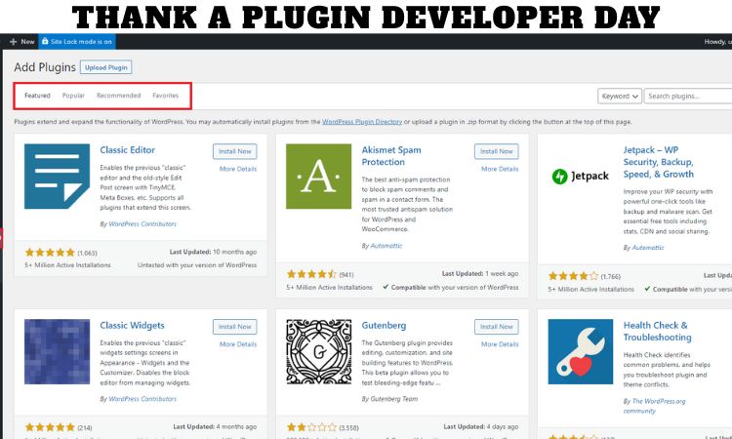732x439 pixels.
Task: Click the Add Plugins page heading
Action: point(45,67)
